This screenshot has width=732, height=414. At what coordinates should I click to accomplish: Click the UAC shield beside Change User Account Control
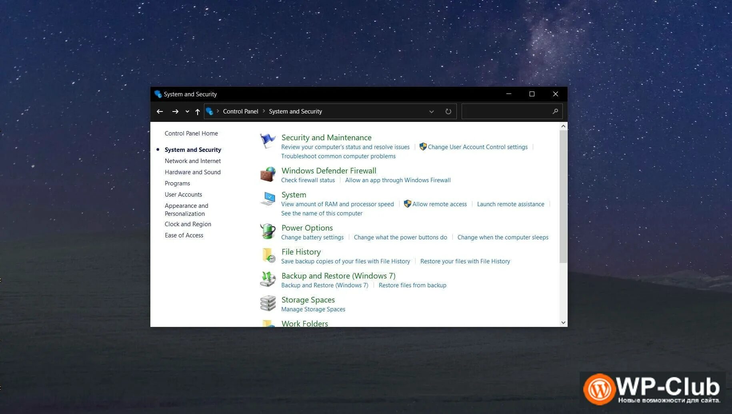pyautogui.click(x=423, y=147)
